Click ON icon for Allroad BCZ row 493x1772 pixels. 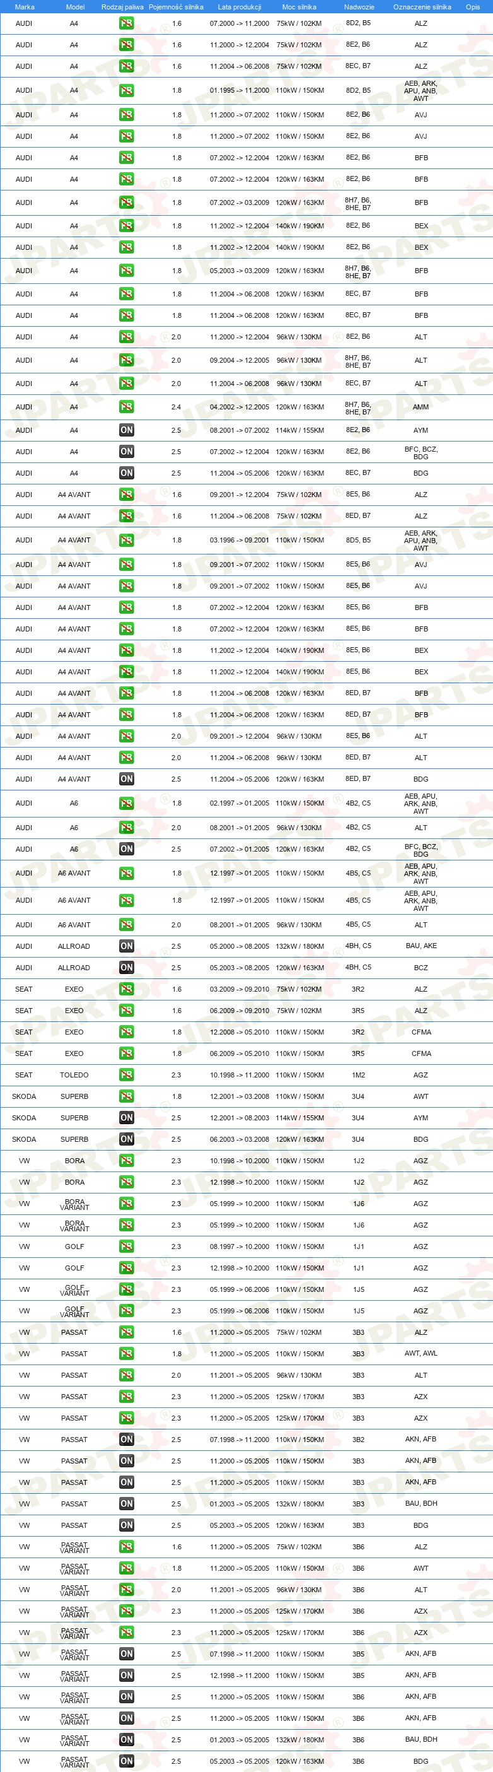click(127, 967)
